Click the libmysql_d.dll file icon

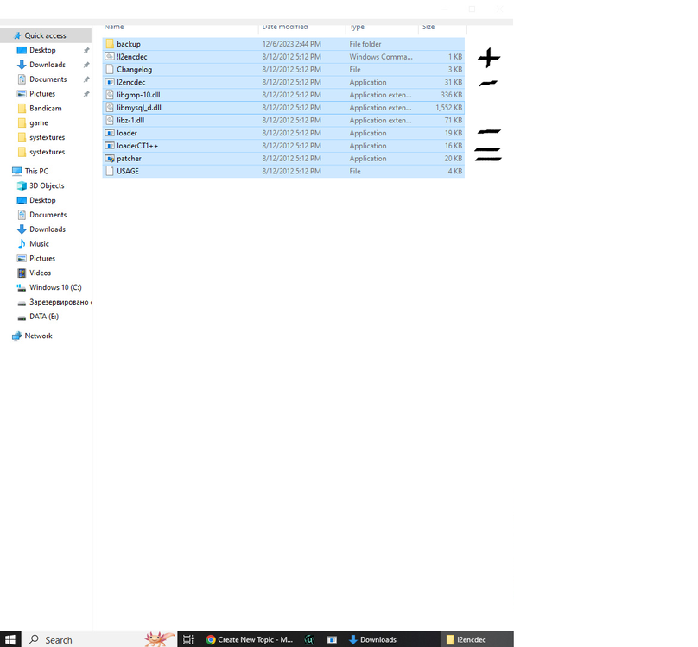pyautogui.click(x=110, y=108)
